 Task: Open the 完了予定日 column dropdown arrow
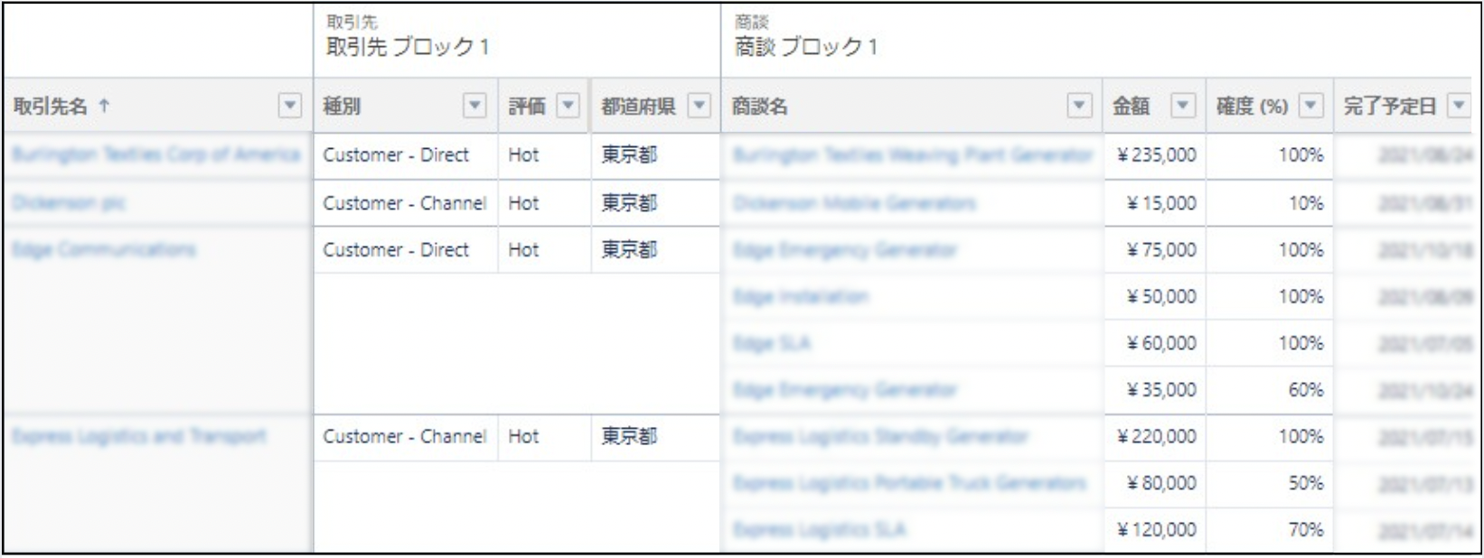(1458, 106)
